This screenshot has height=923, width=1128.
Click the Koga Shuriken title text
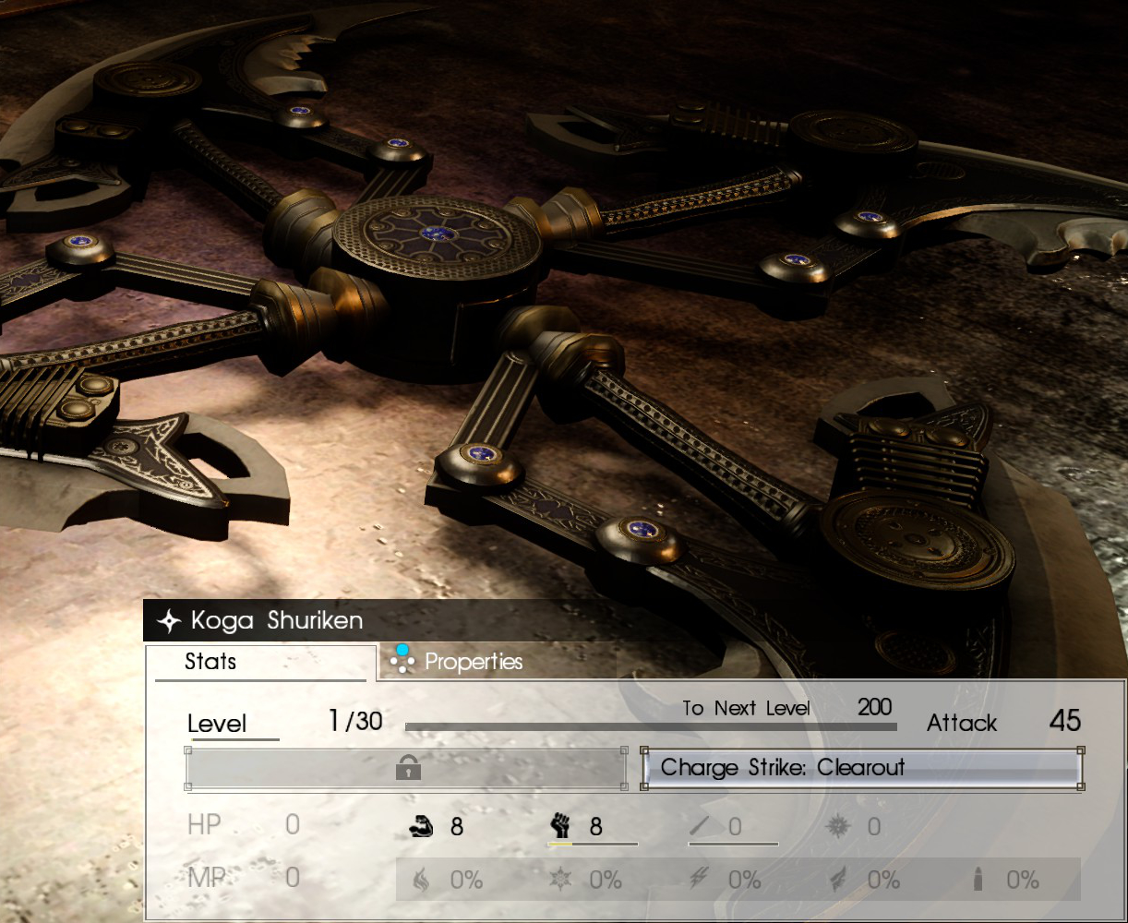click(x=277, y=620)
